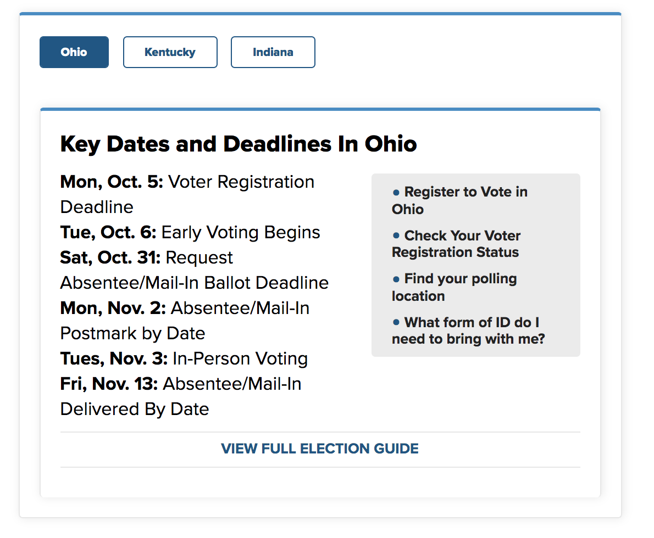Click bullet dot beside Check Your Voter
The height and width of the screenshot is (538, 654).
(x=396, y=236)
